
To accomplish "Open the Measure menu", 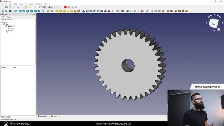I will tap(31, 4).
